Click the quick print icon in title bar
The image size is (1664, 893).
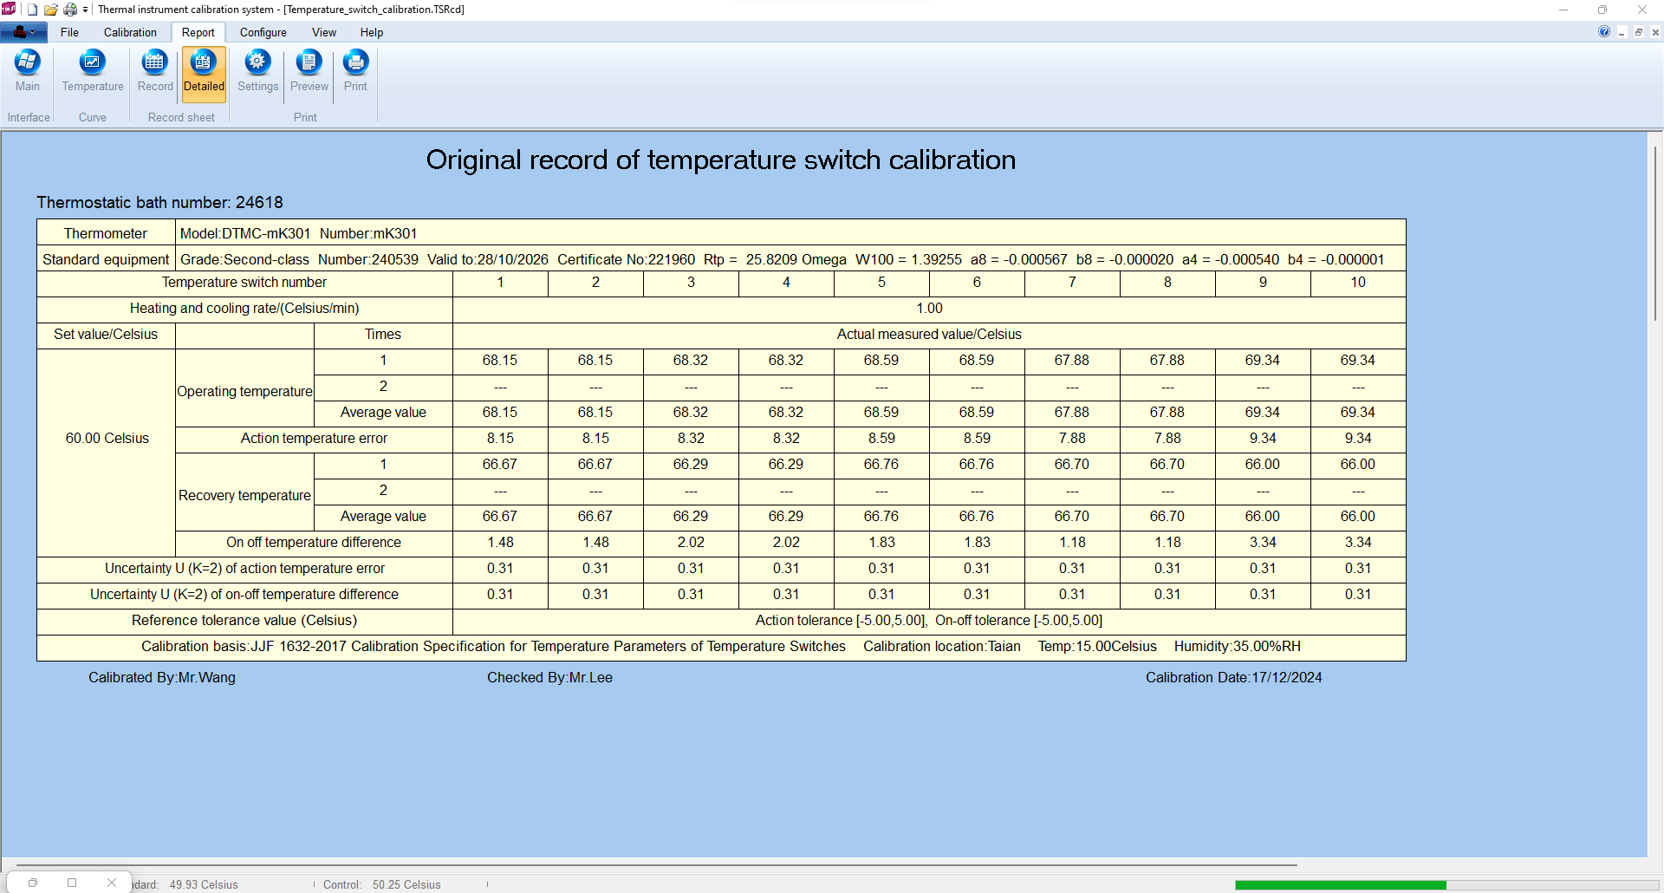[70, 10]
